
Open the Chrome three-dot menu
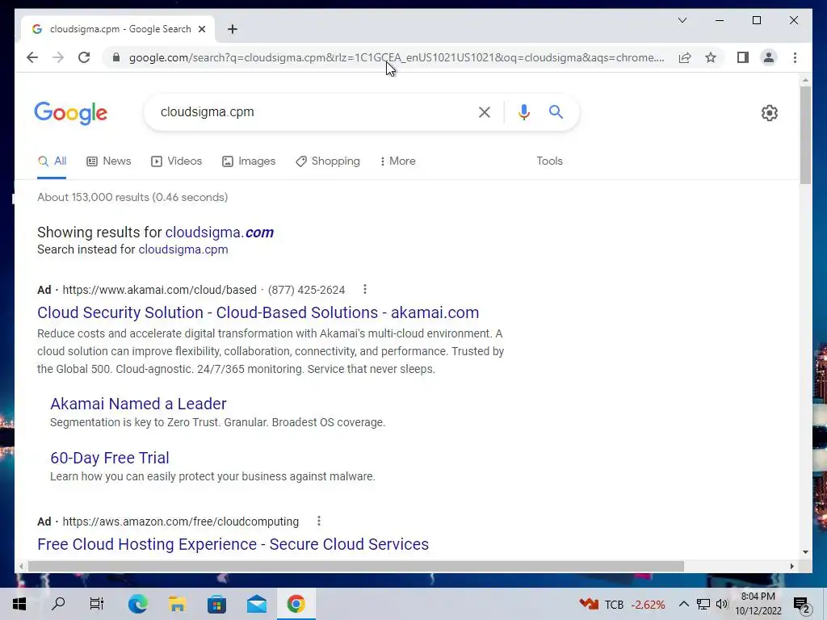795,57
